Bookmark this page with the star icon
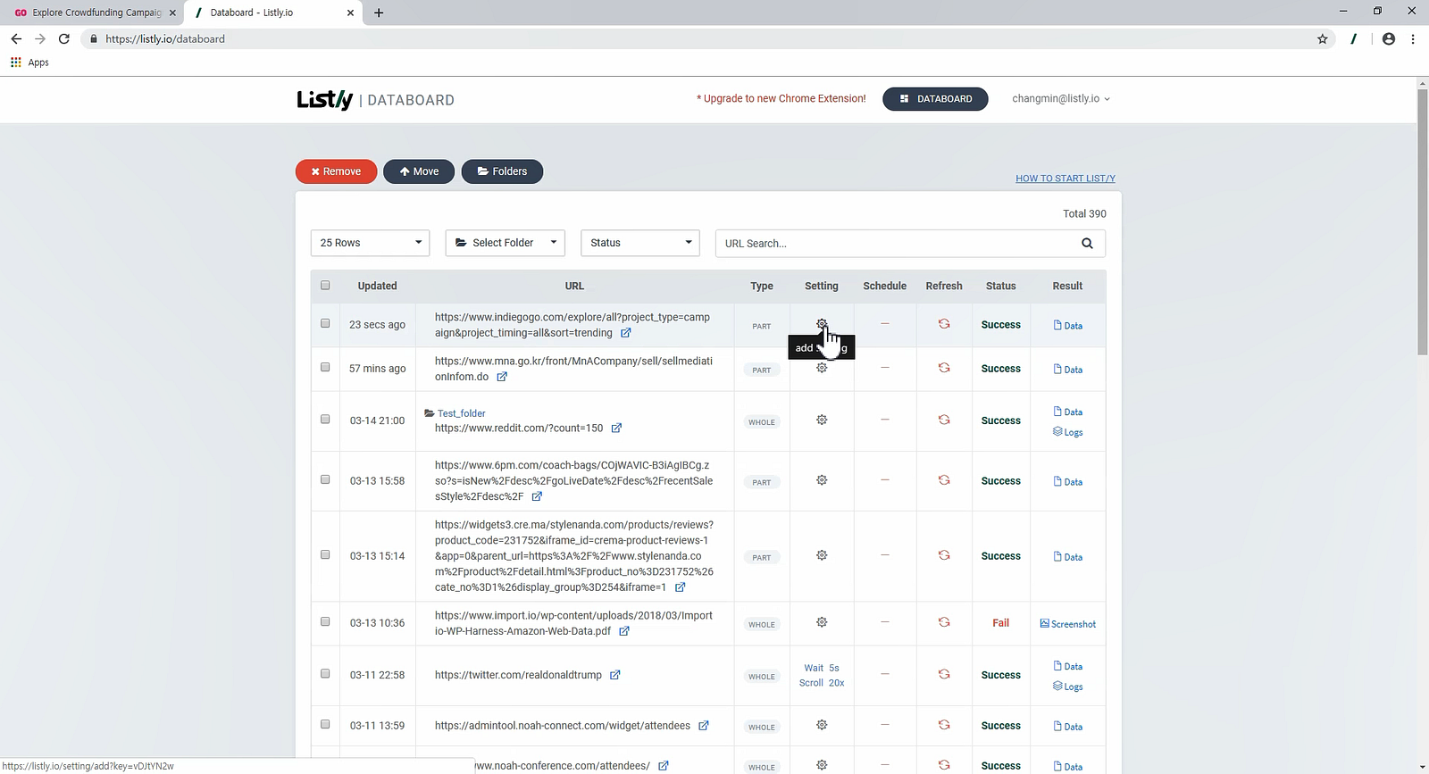Viewport: 1429px width, 774px height. [1323, 39]
